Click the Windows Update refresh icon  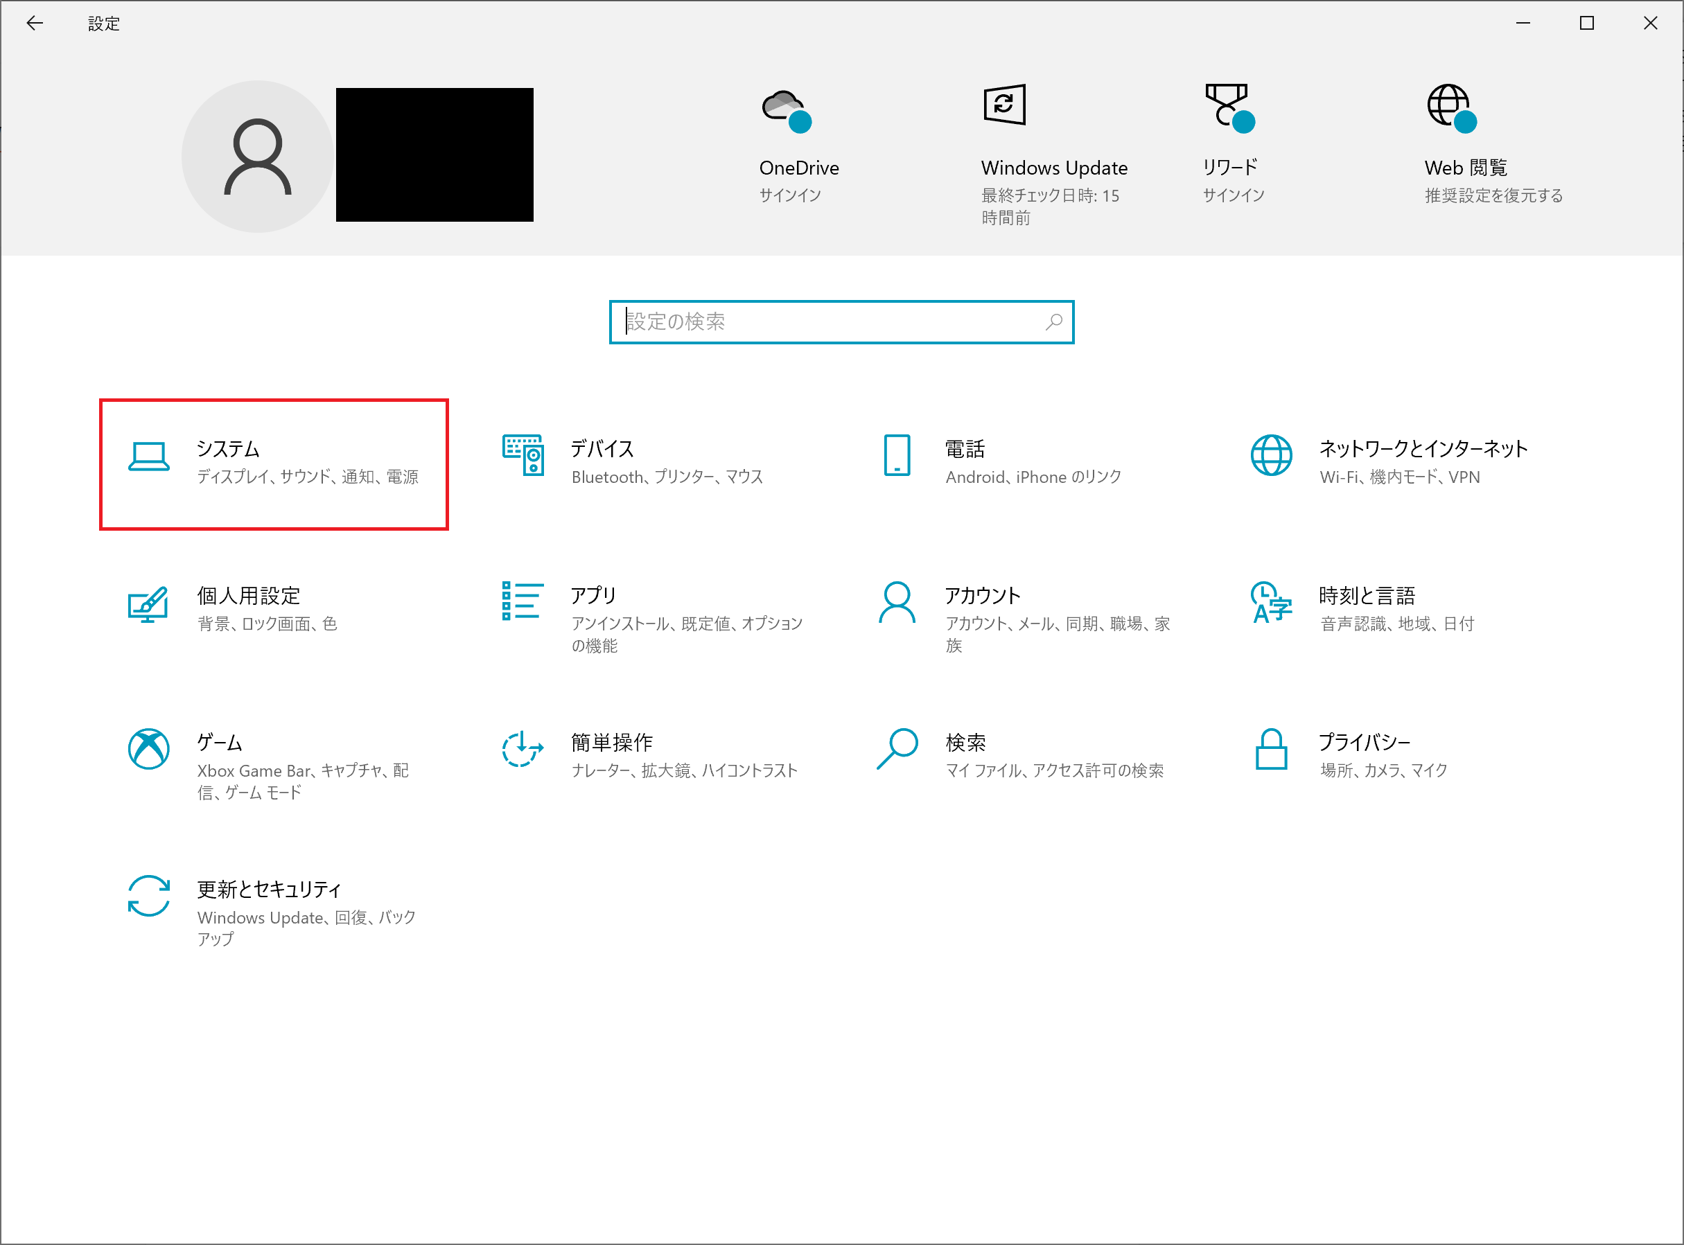[1005, 105]
